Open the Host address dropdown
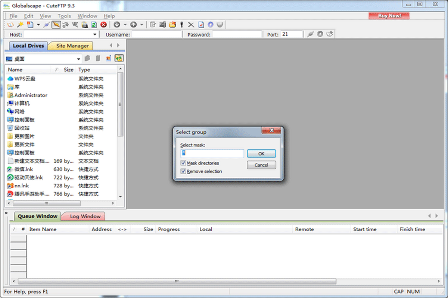This screenshot has height=298, width=448. [x=95, y=34]
